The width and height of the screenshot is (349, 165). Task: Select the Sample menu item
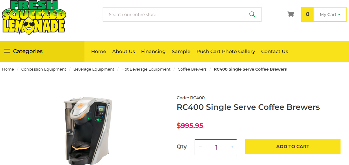181,52
